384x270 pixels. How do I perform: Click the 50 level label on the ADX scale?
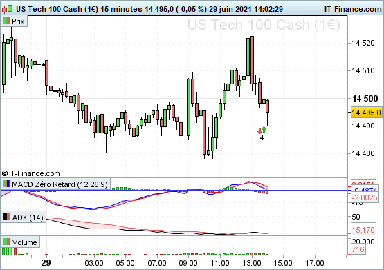point(356,217)
